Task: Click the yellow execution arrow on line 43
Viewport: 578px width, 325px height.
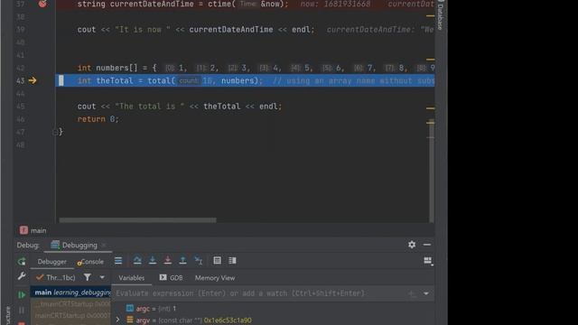Action: (x=33, y=80)
